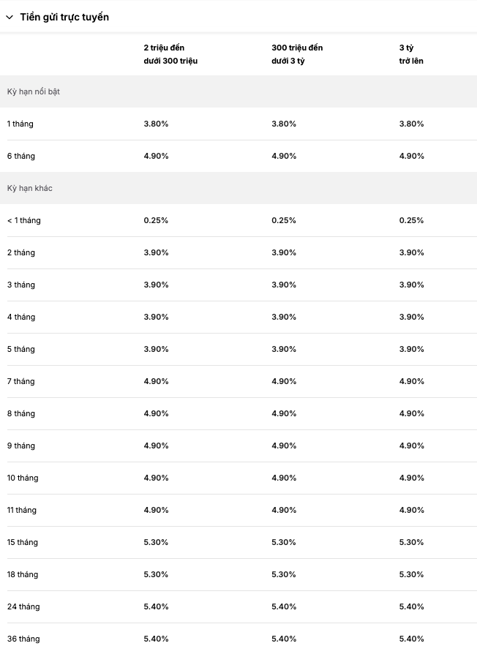Select the 6 tháng term row label
Viewport: 477px width, 654px height.
pyautogui.click(x=20, y=156)
